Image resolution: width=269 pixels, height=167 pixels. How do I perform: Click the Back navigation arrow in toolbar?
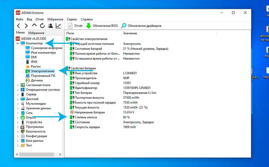19,26
